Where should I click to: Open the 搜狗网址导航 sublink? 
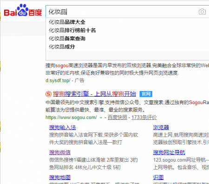[x=169, y=152]
